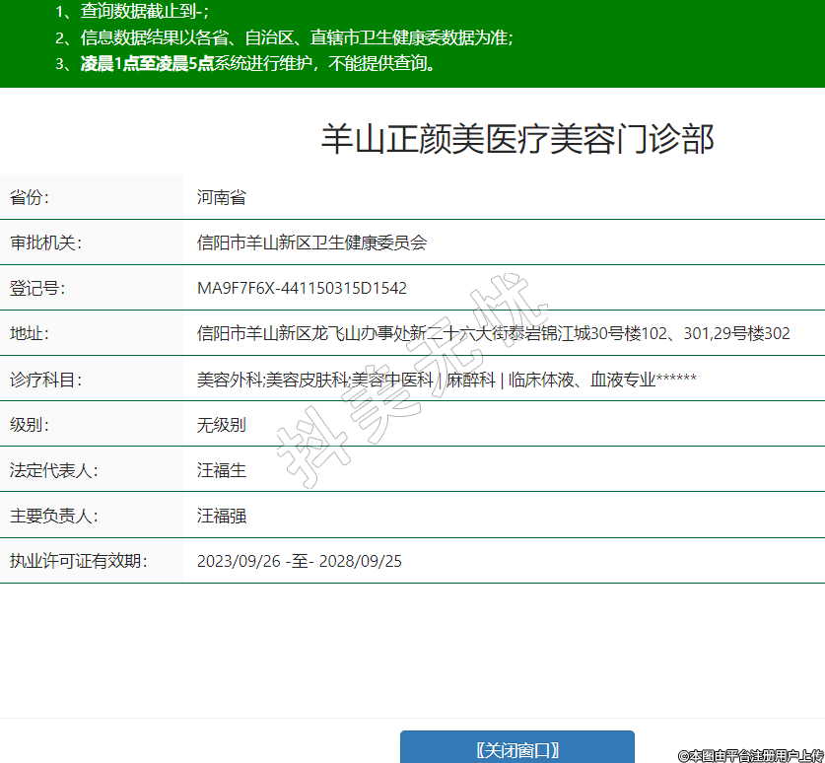Click the legal representative name 汪福生
The height and width of the screenshot is (763, 825).
point(221,470)
